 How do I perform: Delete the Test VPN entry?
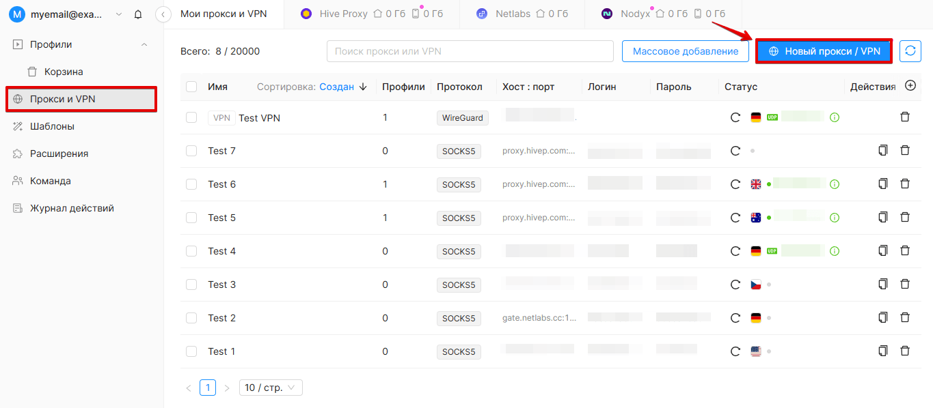tap(905, 117)
